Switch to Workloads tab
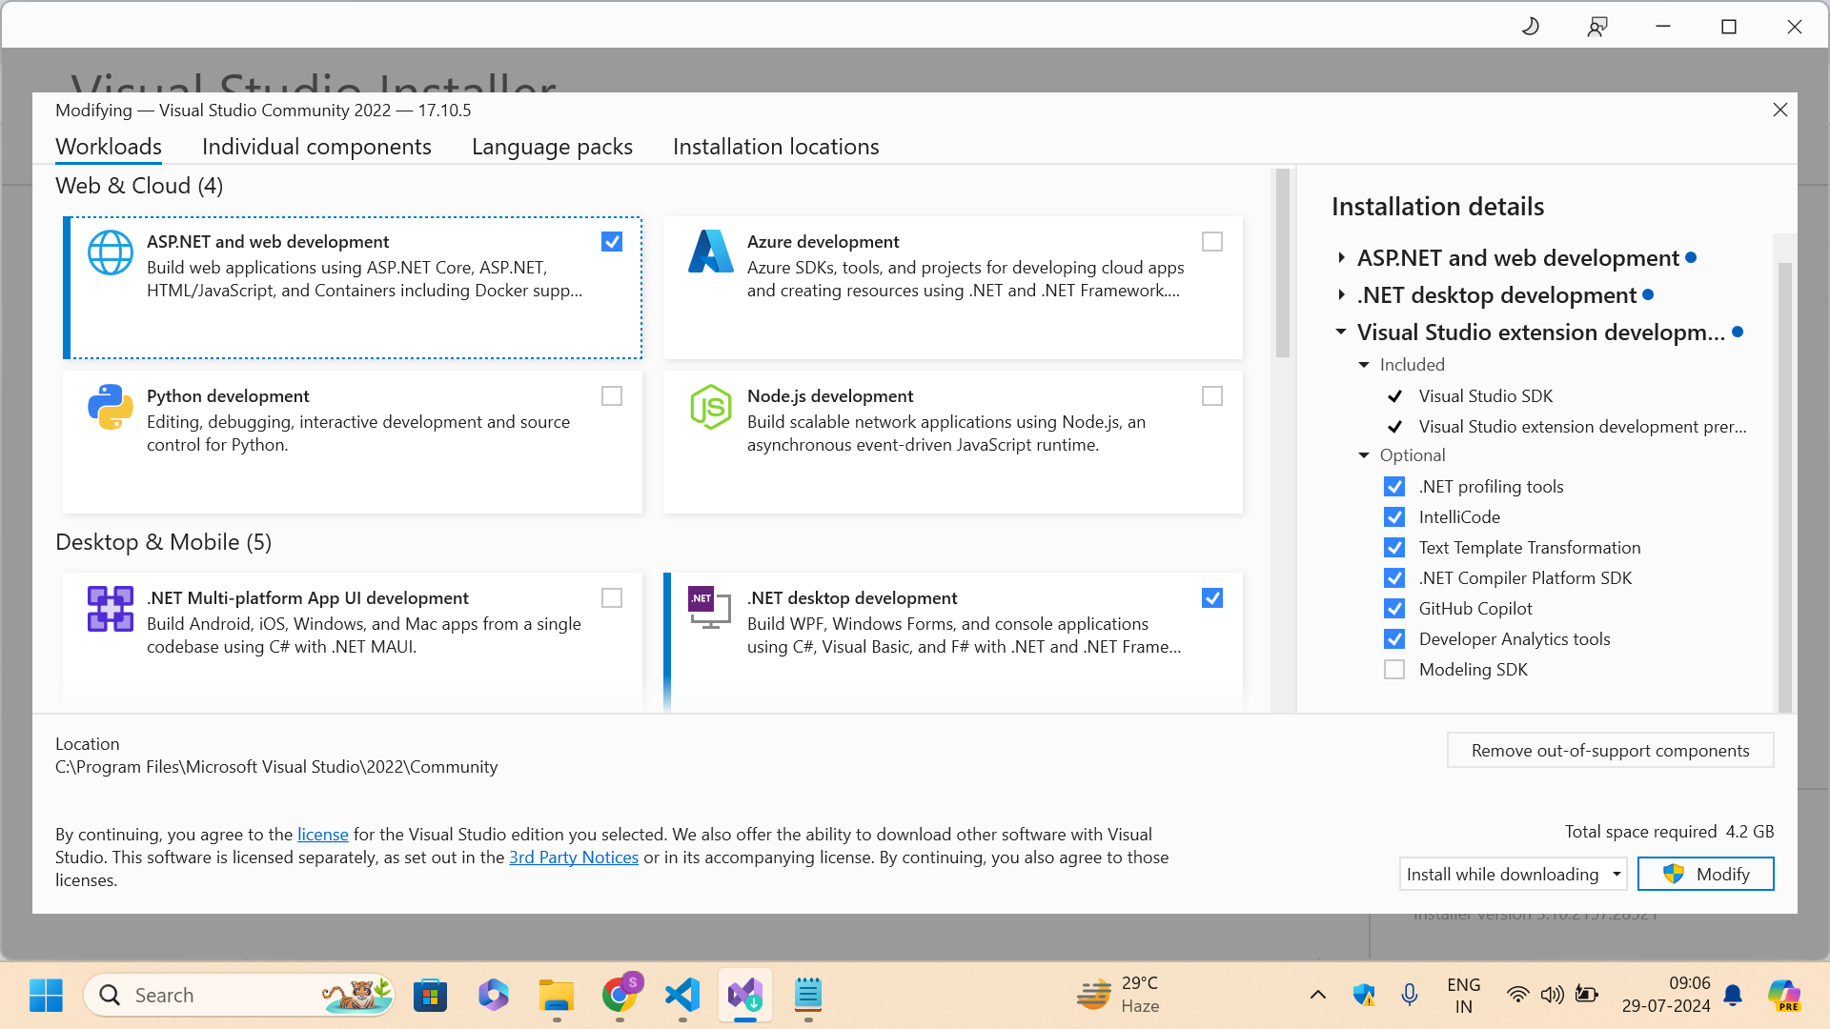The image size is (1830, 1029). coord(109,147)
